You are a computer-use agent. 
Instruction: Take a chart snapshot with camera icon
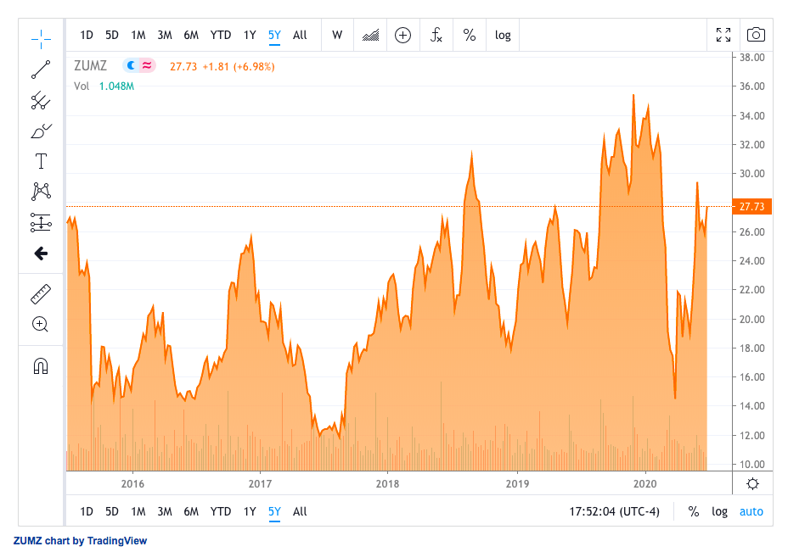point(756,35)
